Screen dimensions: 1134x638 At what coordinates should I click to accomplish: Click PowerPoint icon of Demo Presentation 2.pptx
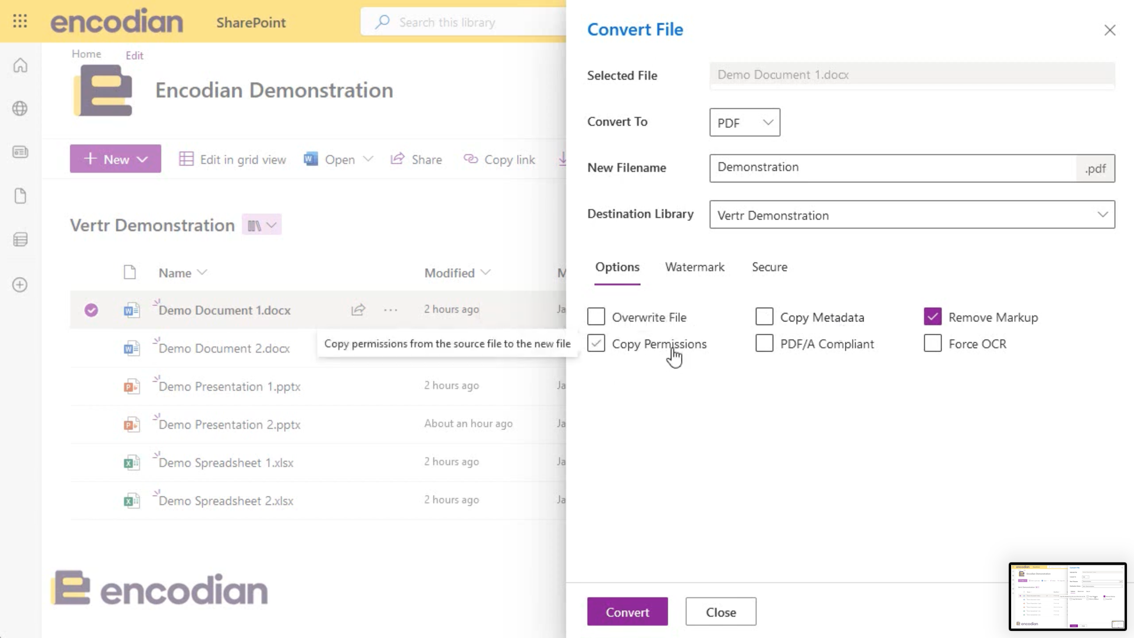coord(131,425)
